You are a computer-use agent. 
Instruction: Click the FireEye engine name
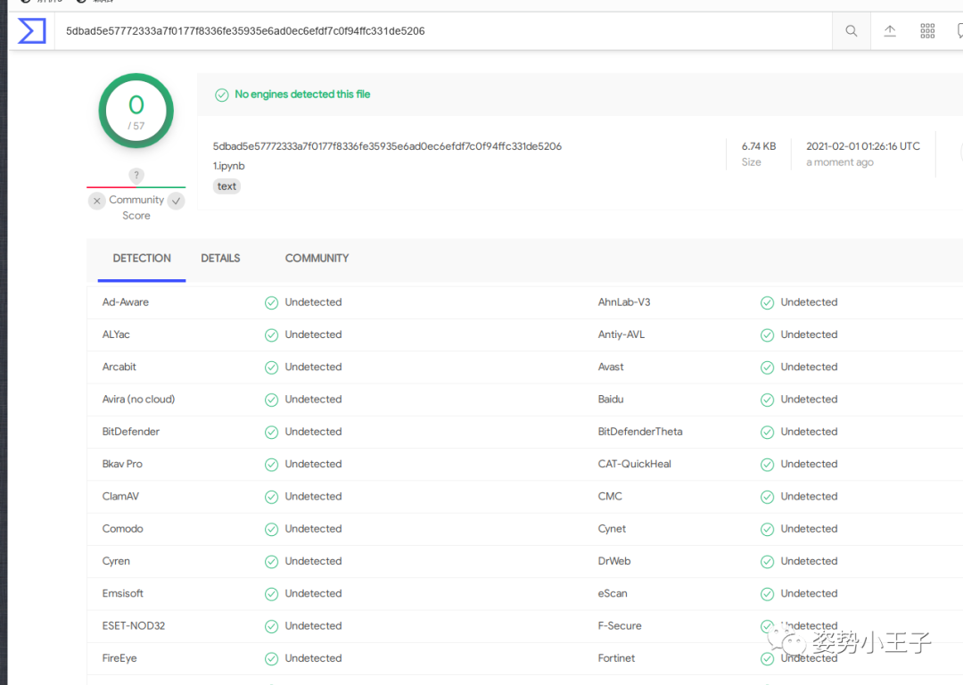[119, 658]
